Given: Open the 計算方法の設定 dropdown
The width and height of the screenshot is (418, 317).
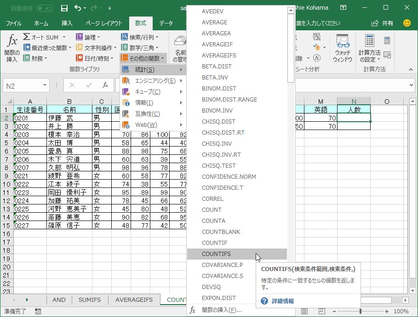Looking at the screenshot, I should [x=369, y=48].
